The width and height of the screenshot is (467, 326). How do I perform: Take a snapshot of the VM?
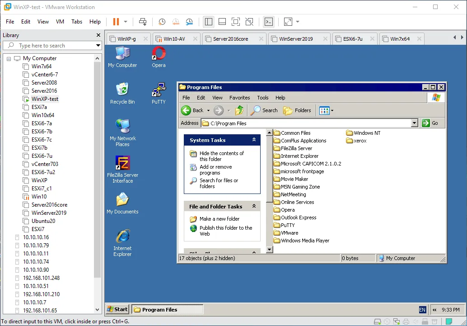pyautogui.click(x=162, y=22)
